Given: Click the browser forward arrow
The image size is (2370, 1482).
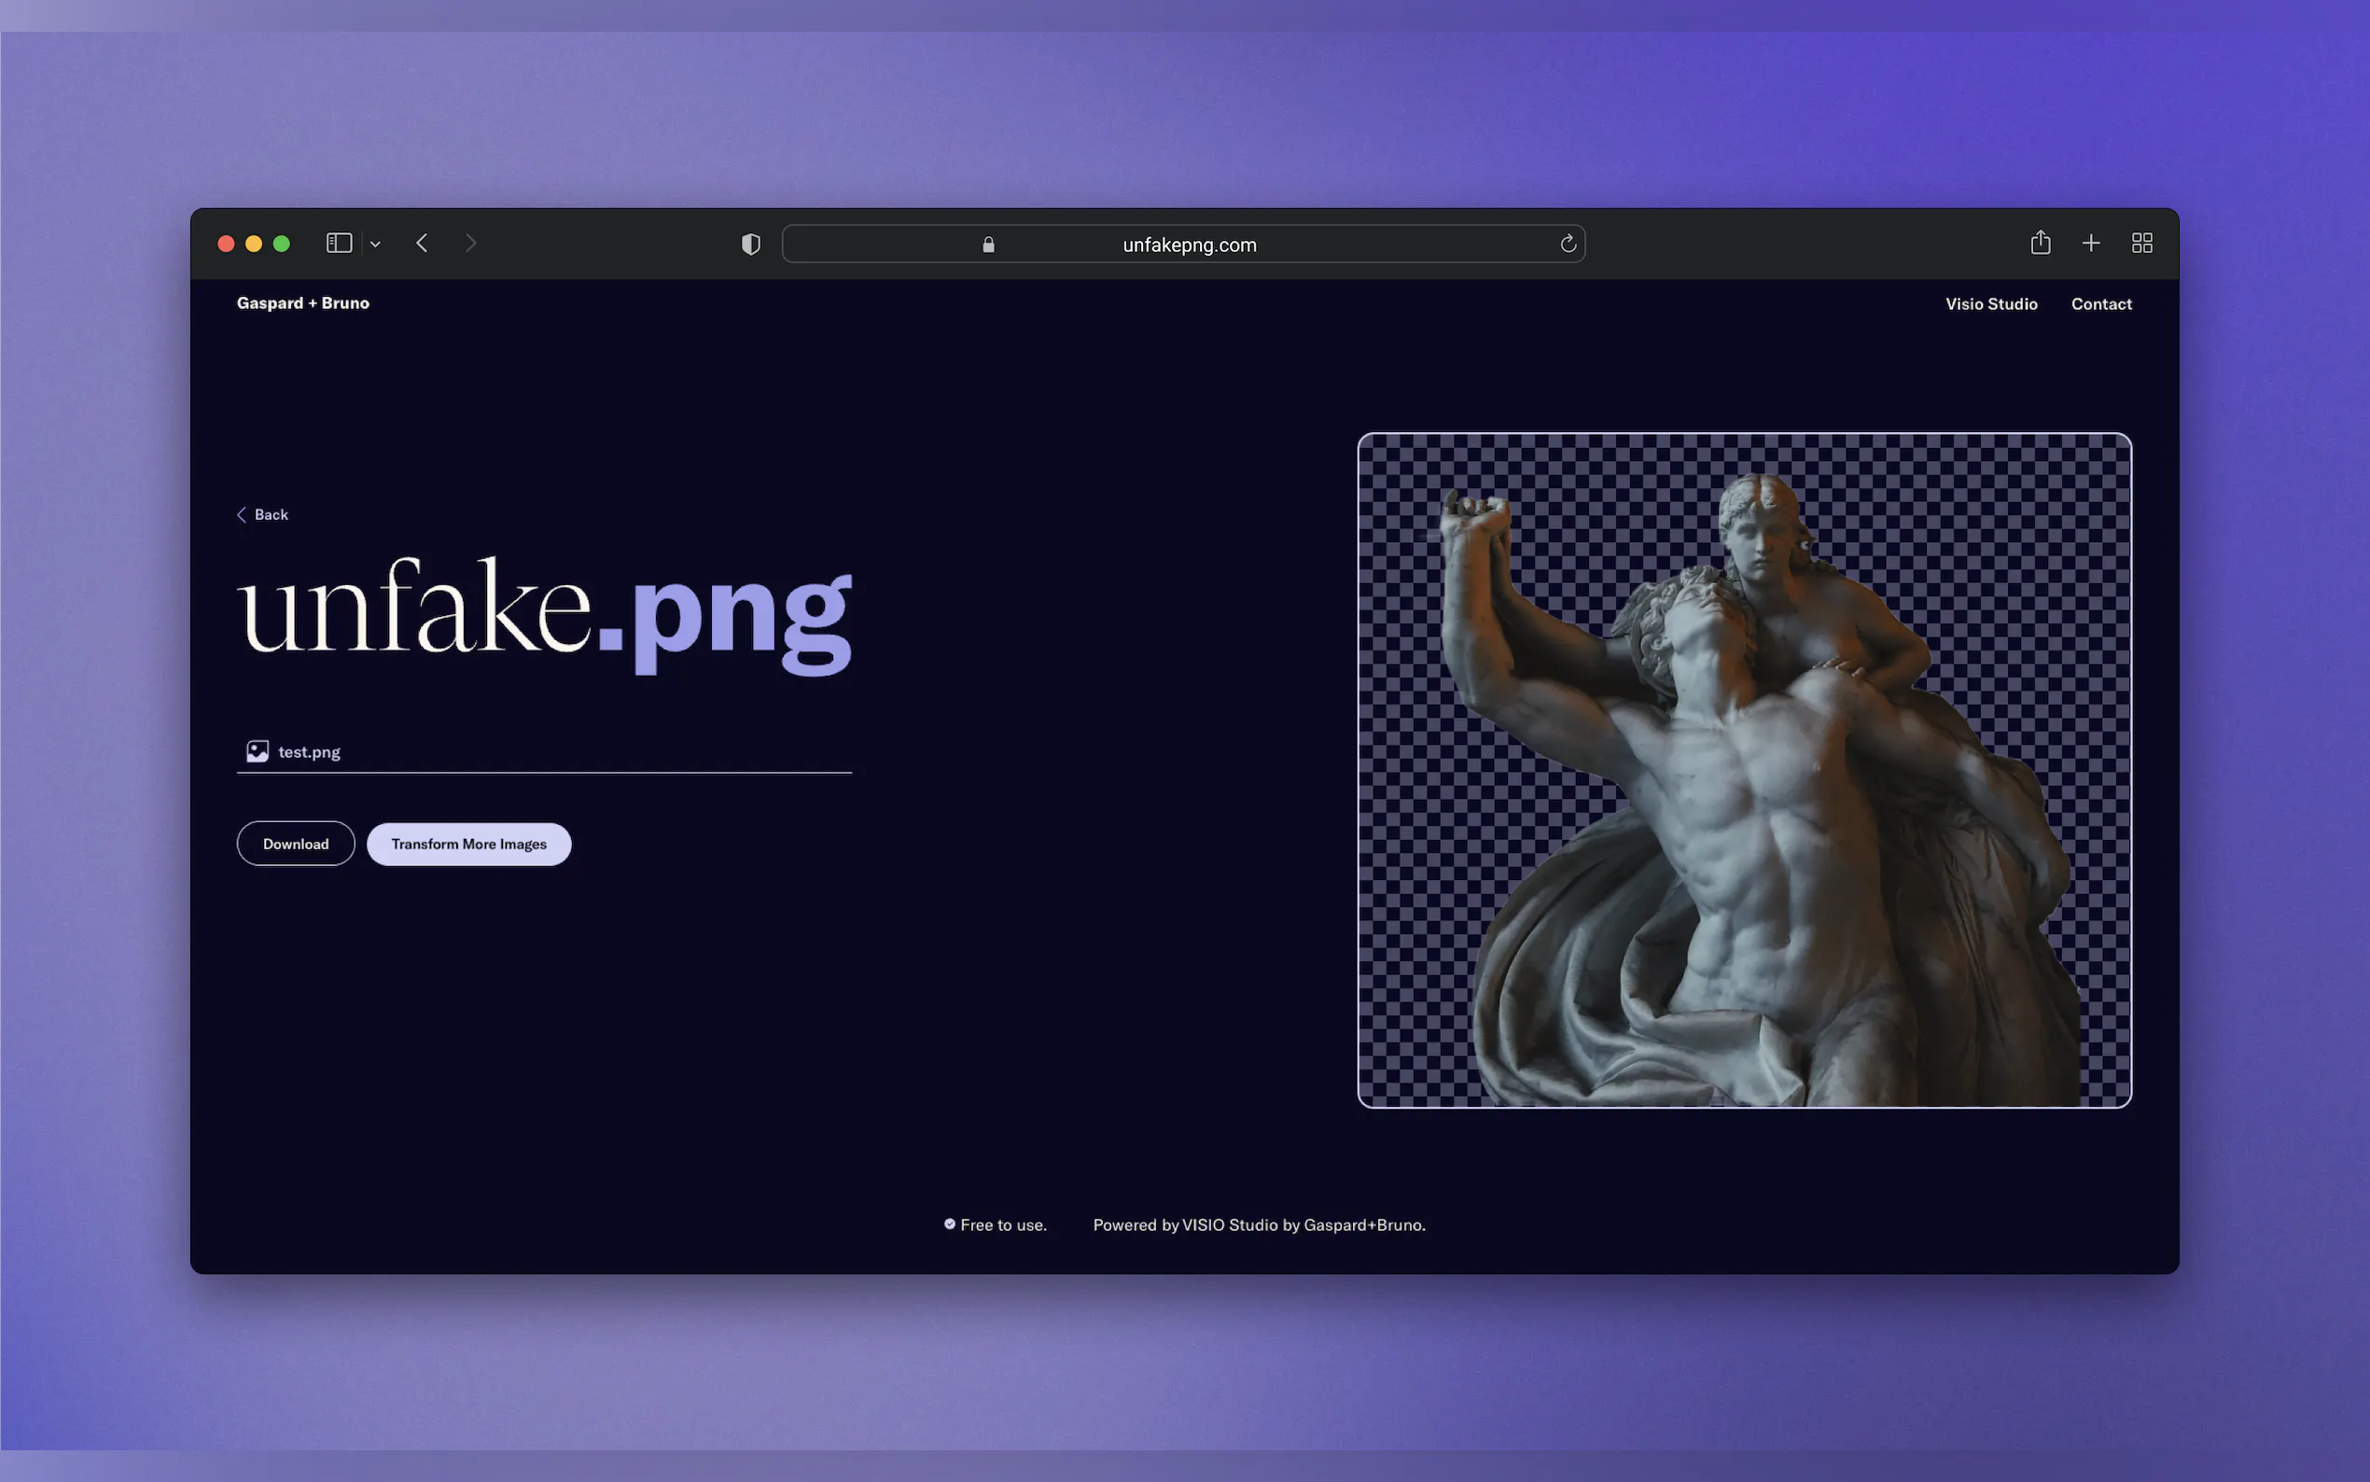Looking at the screenshot, I should (470, 243).
